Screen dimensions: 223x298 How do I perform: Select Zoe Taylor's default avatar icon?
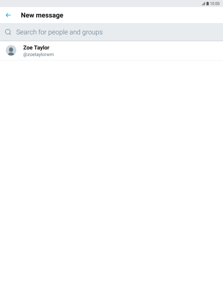pos(11,51)
